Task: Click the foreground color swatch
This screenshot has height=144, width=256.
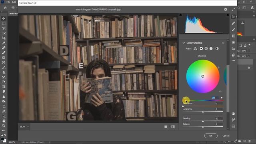Action: 2,139
